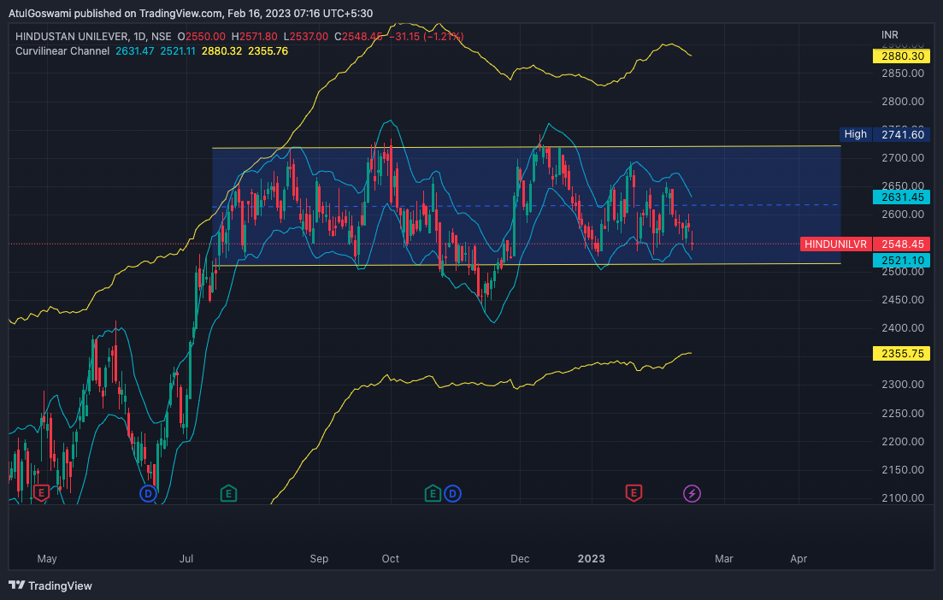
Task: Click 2450.00 on the price axis
Action: coord(903,299)
